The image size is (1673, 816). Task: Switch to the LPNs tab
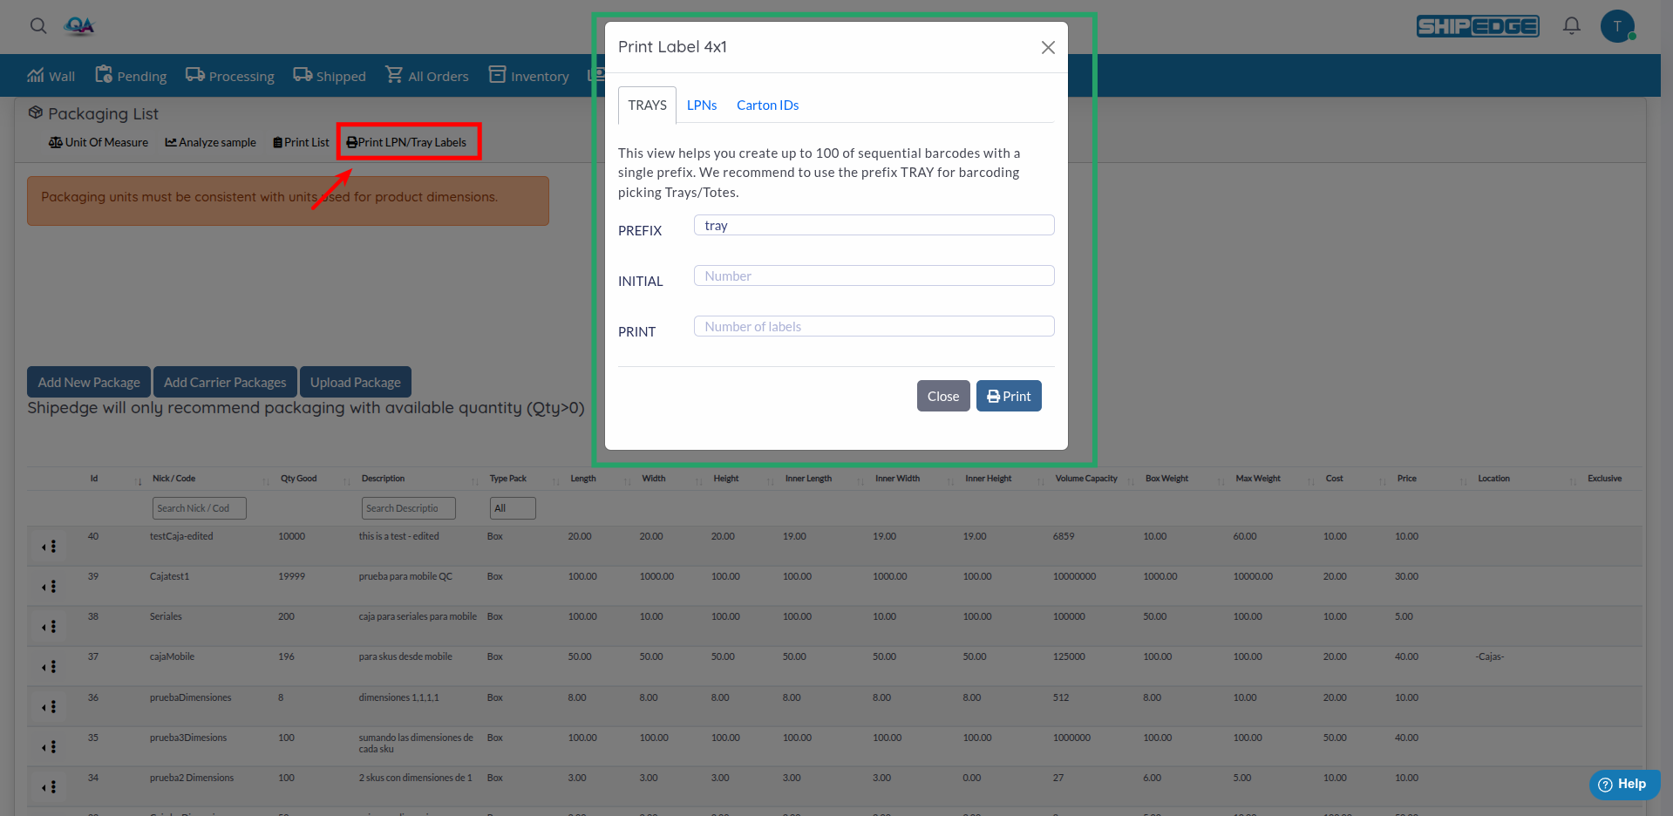tap(701, 105)
